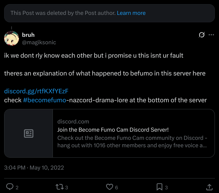
Task: Click the reply count number 2
Action: coord(17,187)
